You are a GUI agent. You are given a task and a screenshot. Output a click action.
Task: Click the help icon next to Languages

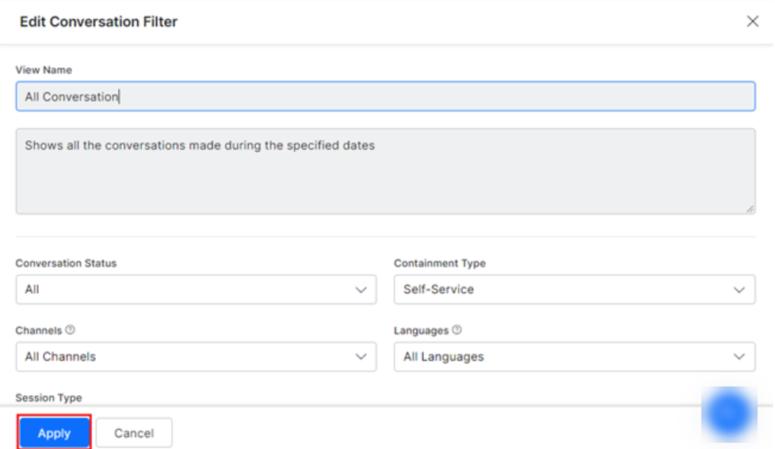point(457,330)
